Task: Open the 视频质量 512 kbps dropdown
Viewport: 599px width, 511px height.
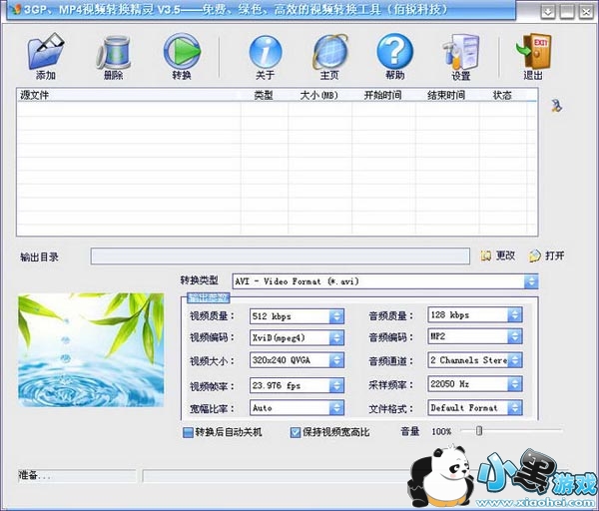Action: point(336,316)
